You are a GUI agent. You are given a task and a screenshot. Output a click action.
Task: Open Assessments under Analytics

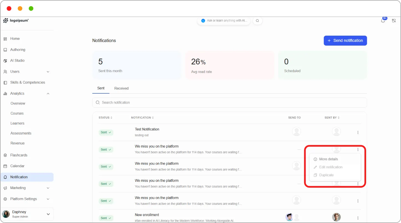(21, 133)
